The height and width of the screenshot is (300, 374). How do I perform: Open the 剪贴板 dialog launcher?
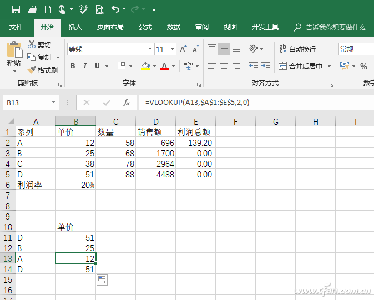[60, 84]
